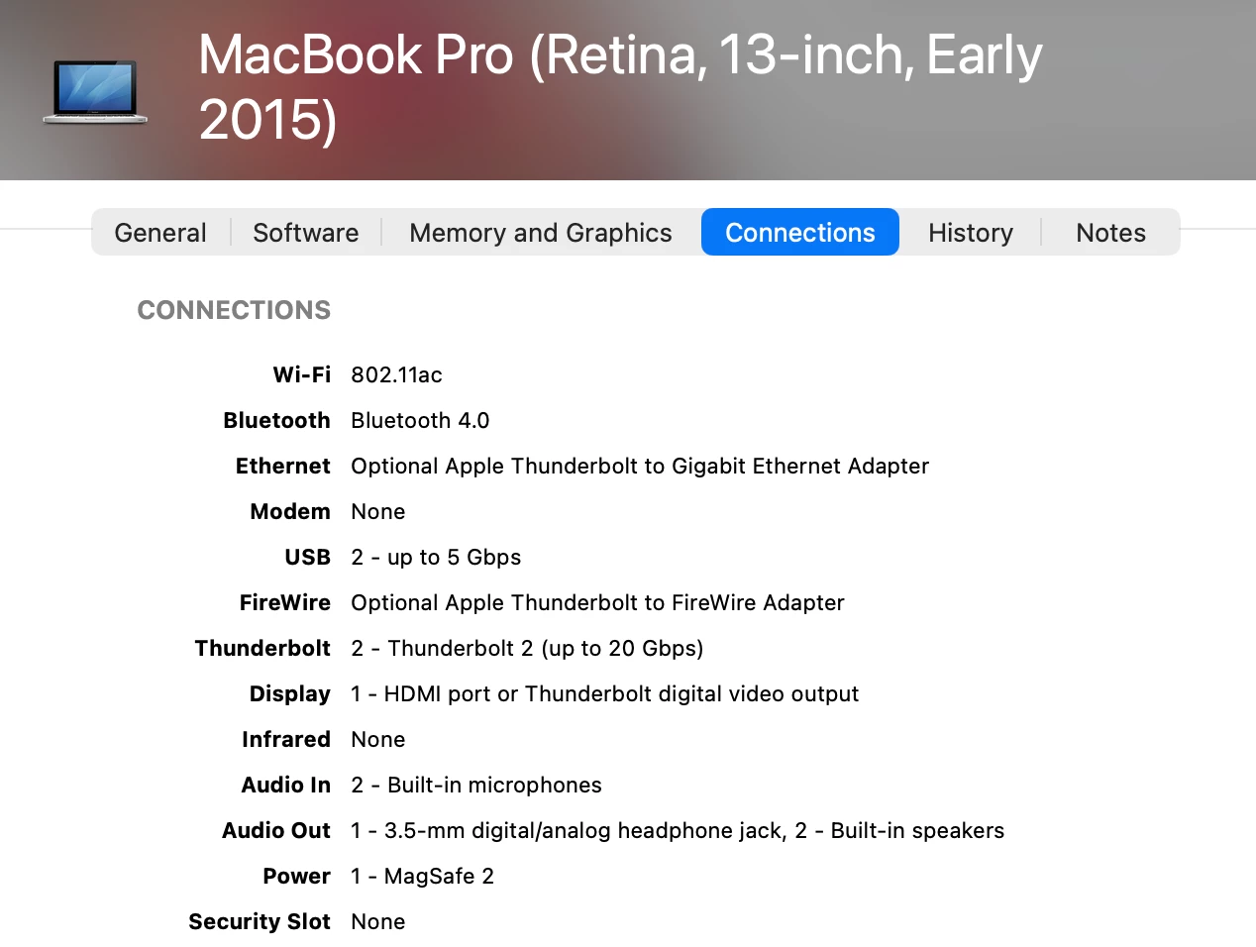Select the MagSafe 2 power value
Screen dimensions: 1256x947
pos(422,877)
